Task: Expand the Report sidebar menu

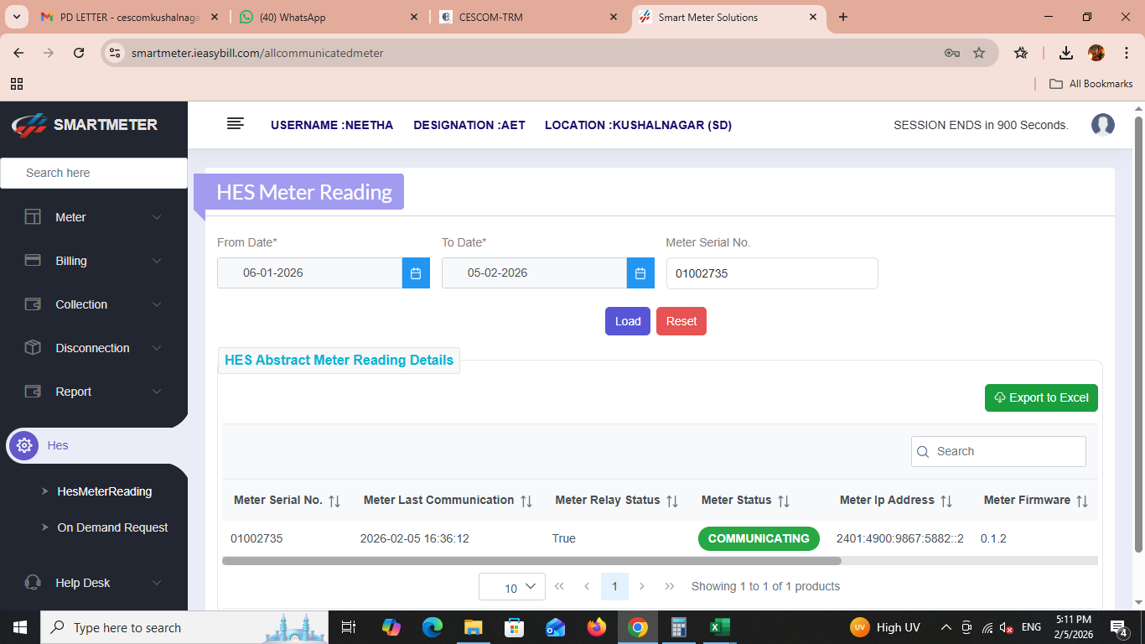Action: [157, 392]
